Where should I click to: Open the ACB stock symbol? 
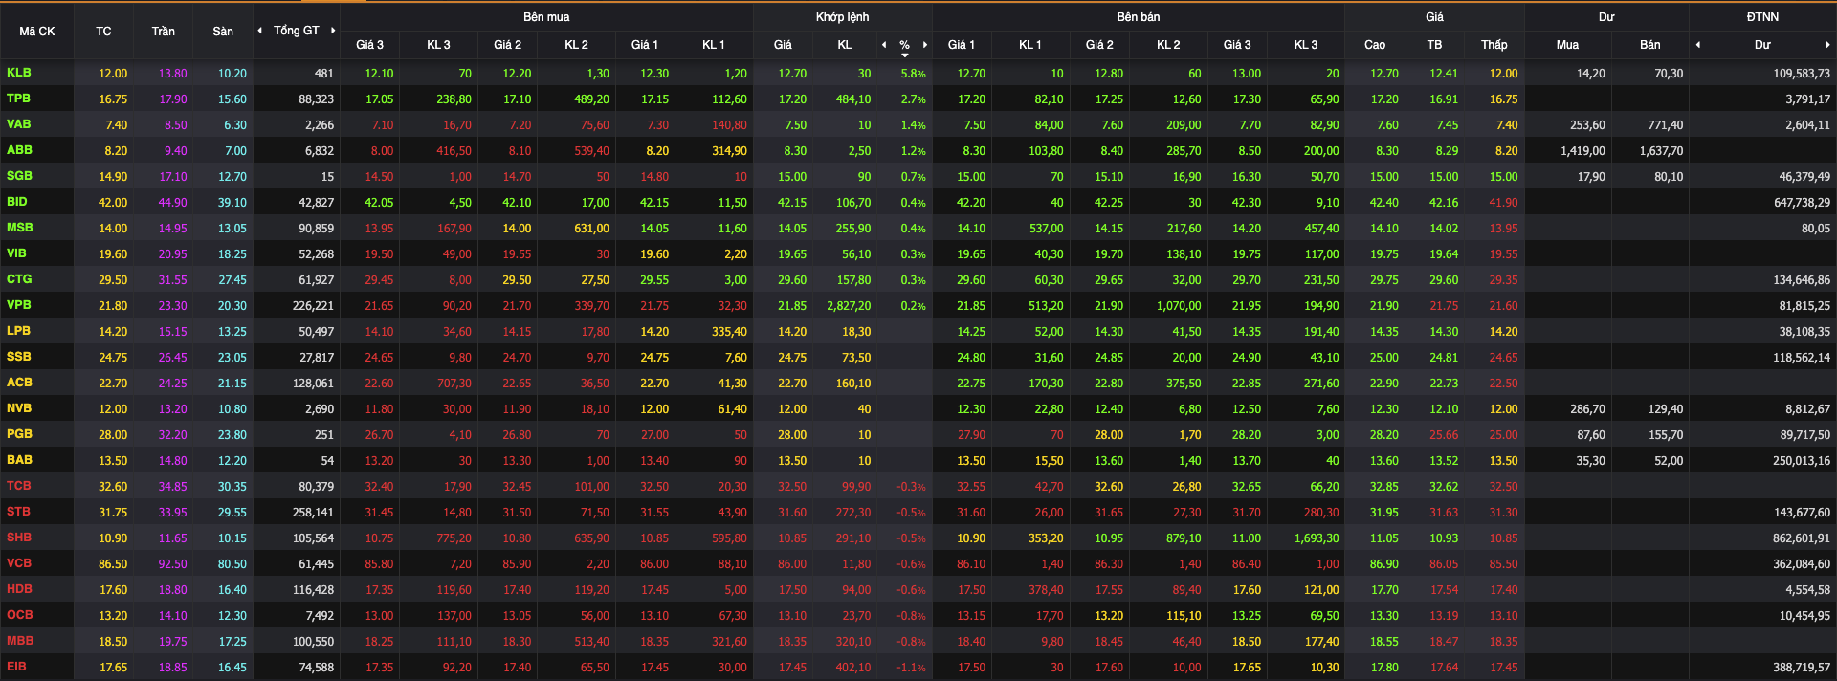[x=19, y=383]
